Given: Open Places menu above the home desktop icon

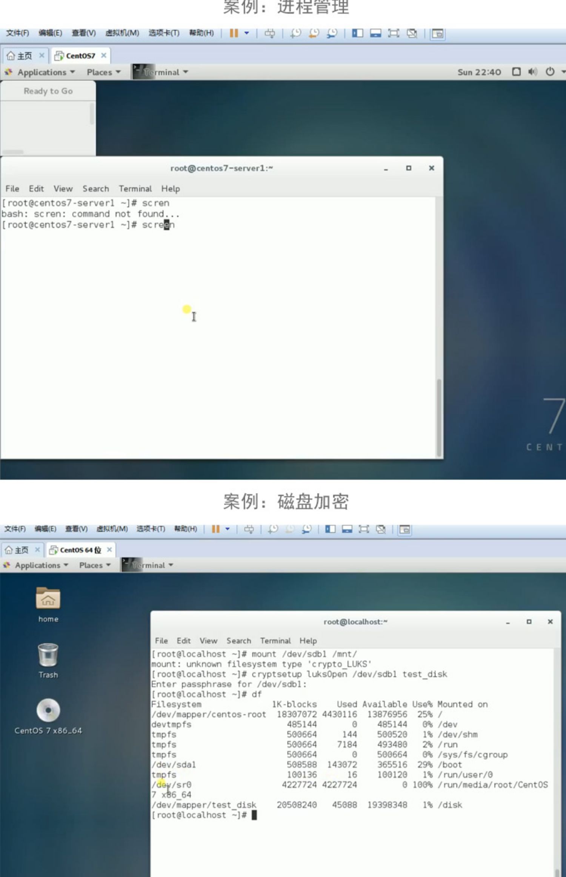Looking at the screenshot, I should (x=95, y=565).
